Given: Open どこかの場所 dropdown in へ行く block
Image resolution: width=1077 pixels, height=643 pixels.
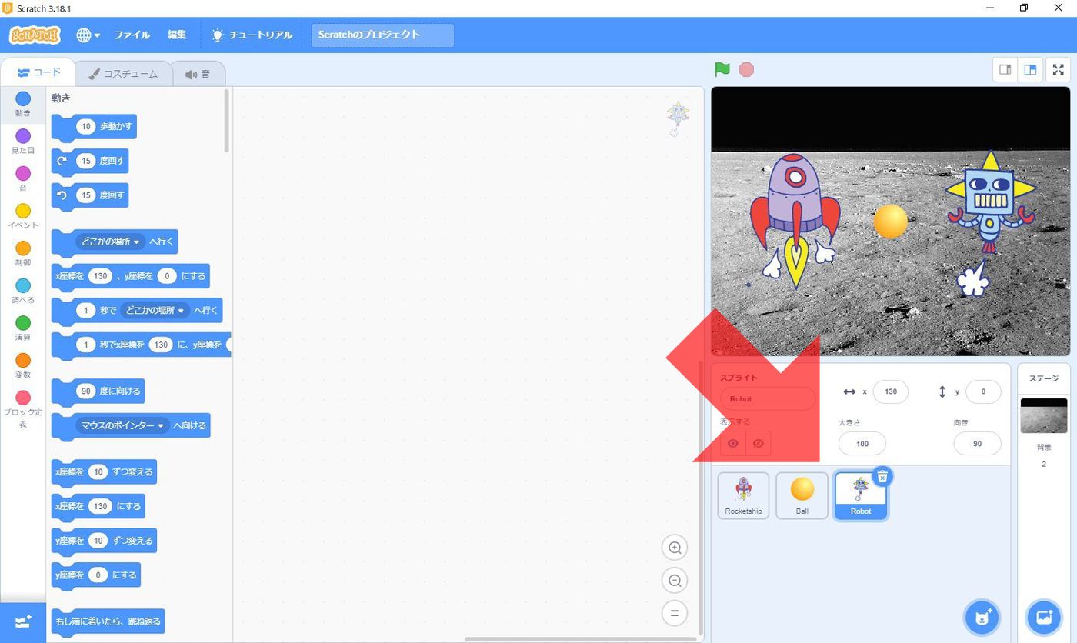Looking at the screenshot, I should tap(111, 242).
